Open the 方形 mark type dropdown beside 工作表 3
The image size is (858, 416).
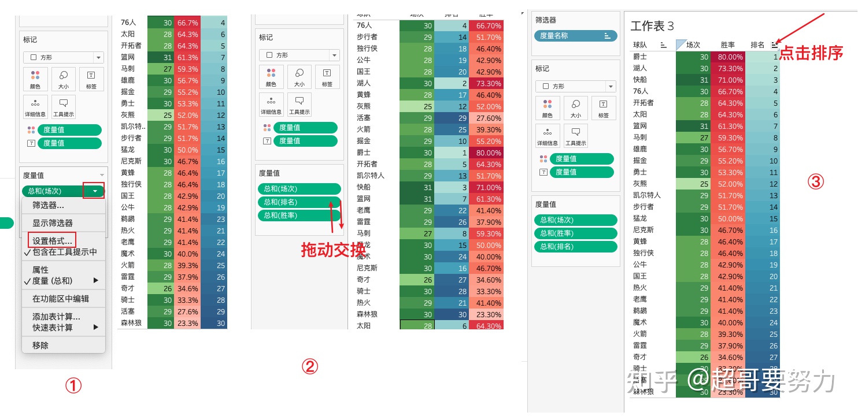pyautogui.click(x=576, y=86)
